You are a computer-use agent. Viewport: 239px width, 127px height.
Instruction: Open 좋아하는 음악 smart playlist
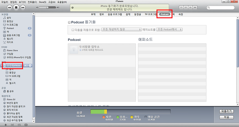point(13,113)
